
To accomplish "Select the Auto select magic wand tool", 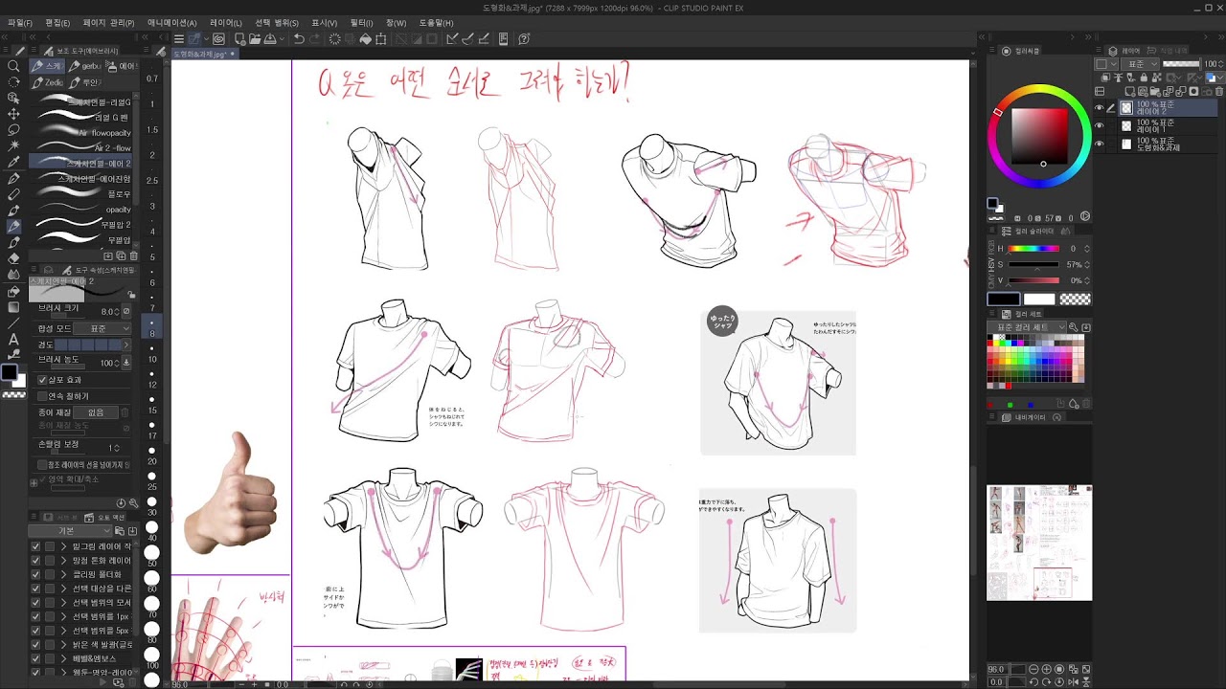I will tap(13, 145).
